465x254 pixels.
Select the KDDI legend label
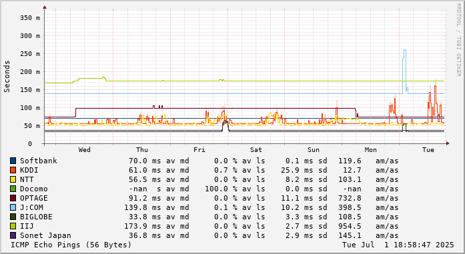click(29, 170)
